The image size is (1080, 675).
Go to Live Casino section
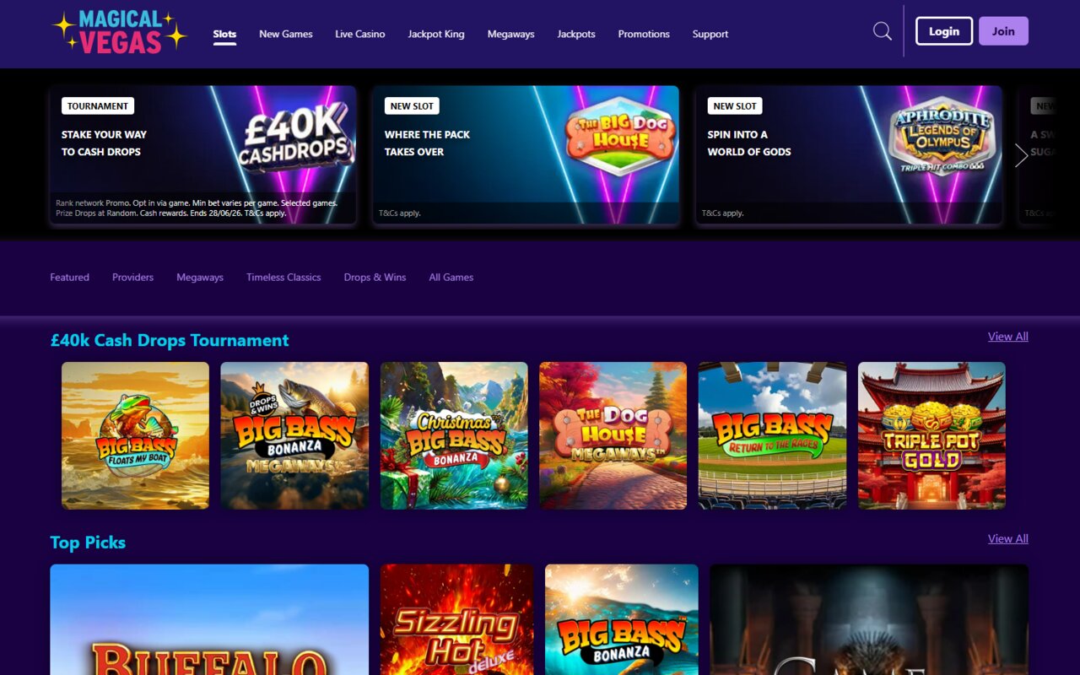pyautogui.click(x=360, y=35)
